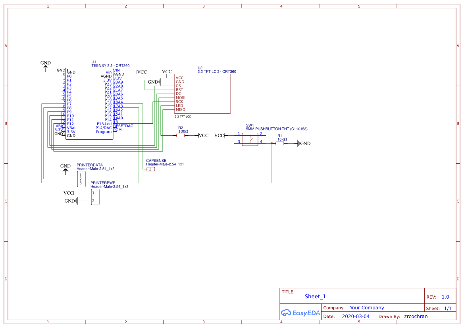The width and height of the screenshot is (464, 328).
Task: Select the MISO pin on U2
Action: 181,110
